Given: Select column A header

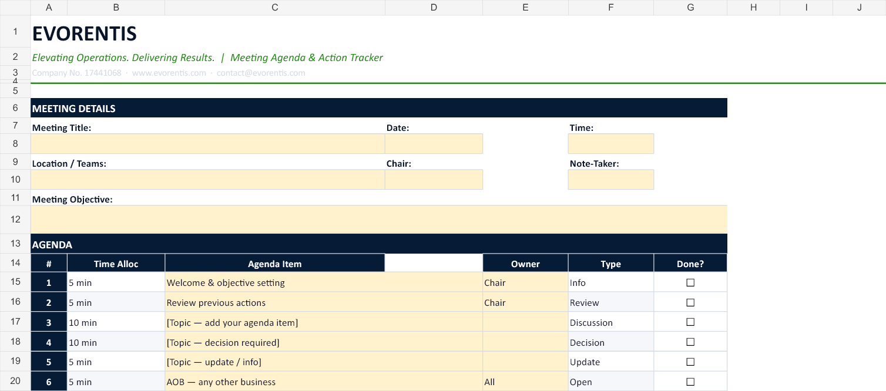Looking at the screenshot, I should click(x=49, y=7).
